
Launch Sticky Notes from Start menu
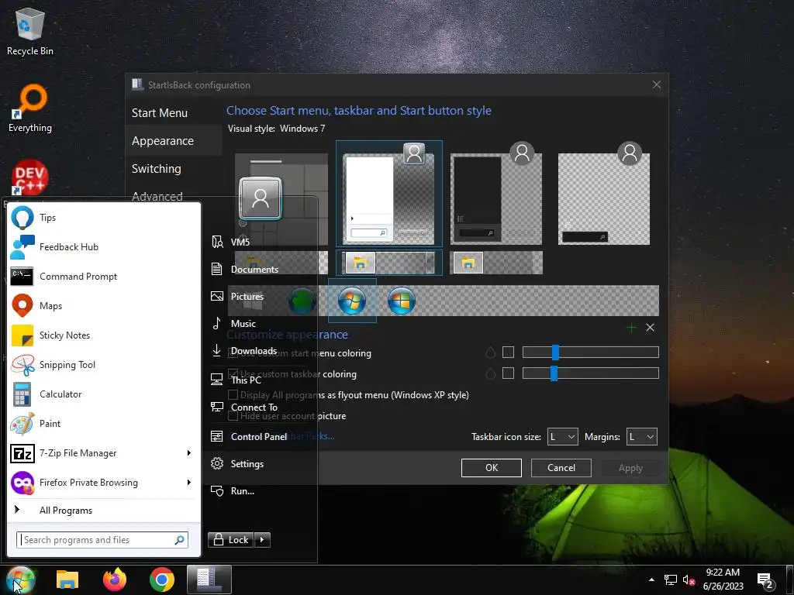[103, 335]
